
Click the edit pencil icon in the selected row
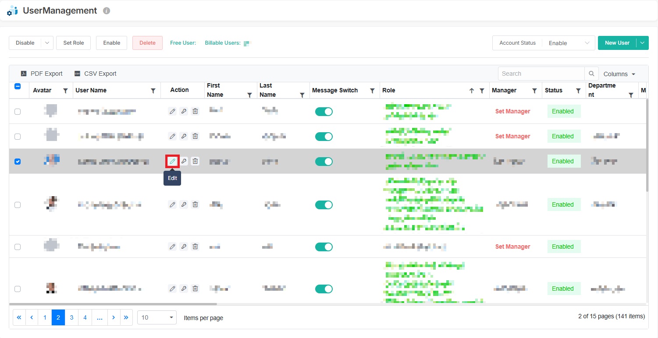(172, 162)
